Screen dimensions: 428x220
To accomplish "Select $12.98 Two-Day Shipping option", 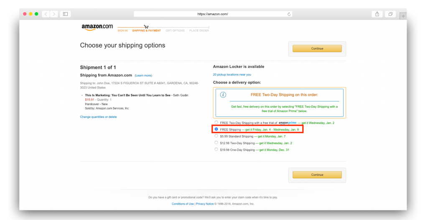I will (x=216, y=143).
